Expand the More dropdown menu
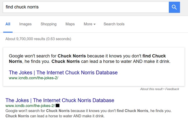The width and height of the screenshot is (188, 122). pyautogui.click(x=90, y=24)
